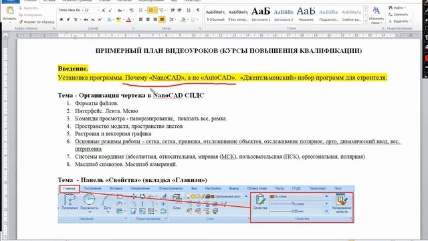Click list item 'Масштаб символов. Масштаб измерений.'

(126, 164)
